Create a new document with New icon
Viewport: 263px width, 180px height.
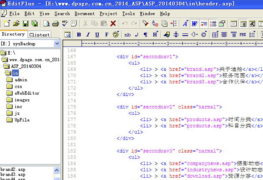click(x=7, y=23)
